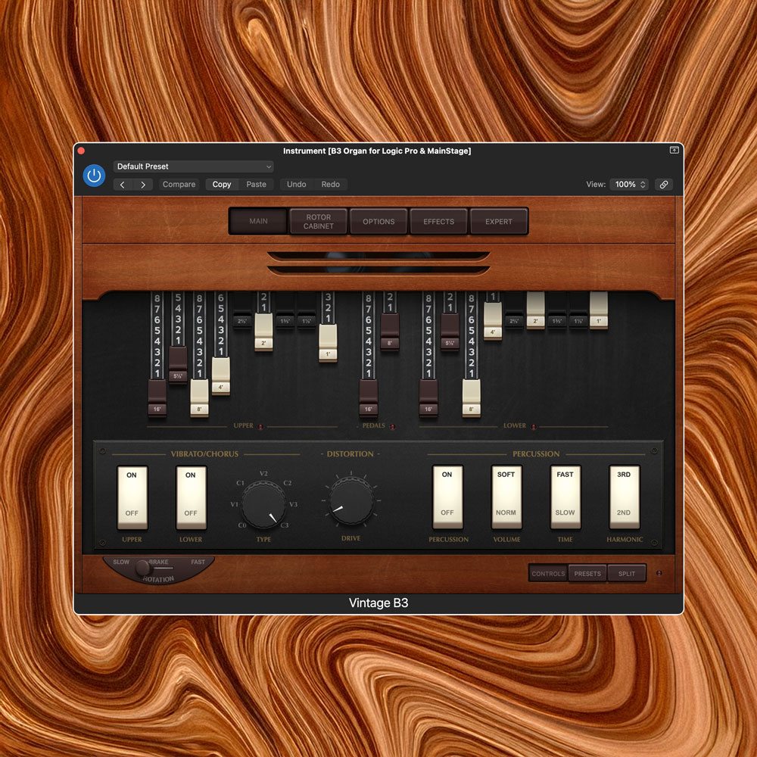The image size is (757, 757).
Task: Select the Expert tab
Action: 499,222
